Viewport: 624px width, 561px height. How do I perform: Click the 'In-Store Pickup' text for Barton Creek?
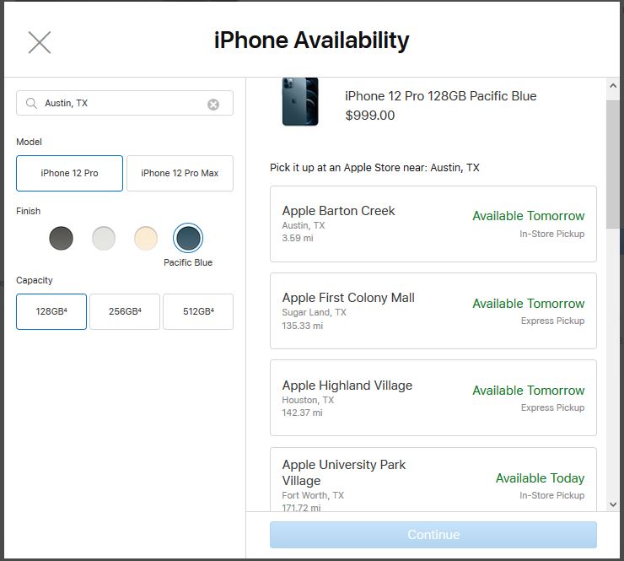552,234
